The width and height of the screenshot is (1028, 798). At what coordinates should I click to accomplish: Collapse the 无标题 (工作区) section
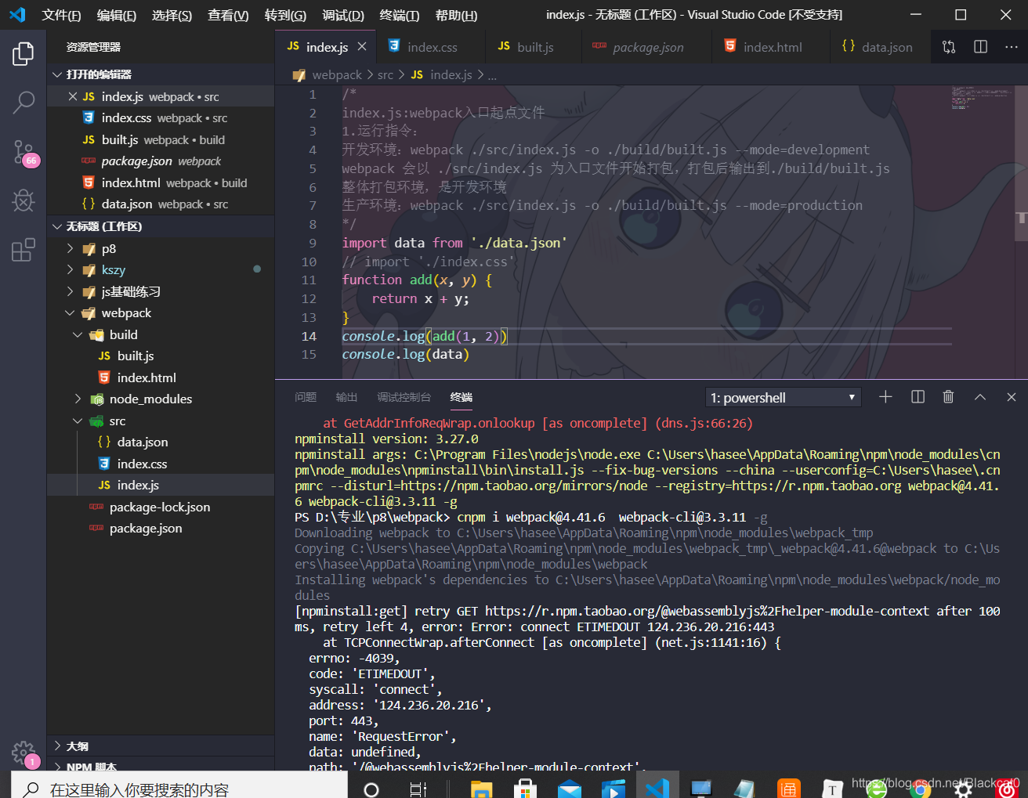click(161, 226)
